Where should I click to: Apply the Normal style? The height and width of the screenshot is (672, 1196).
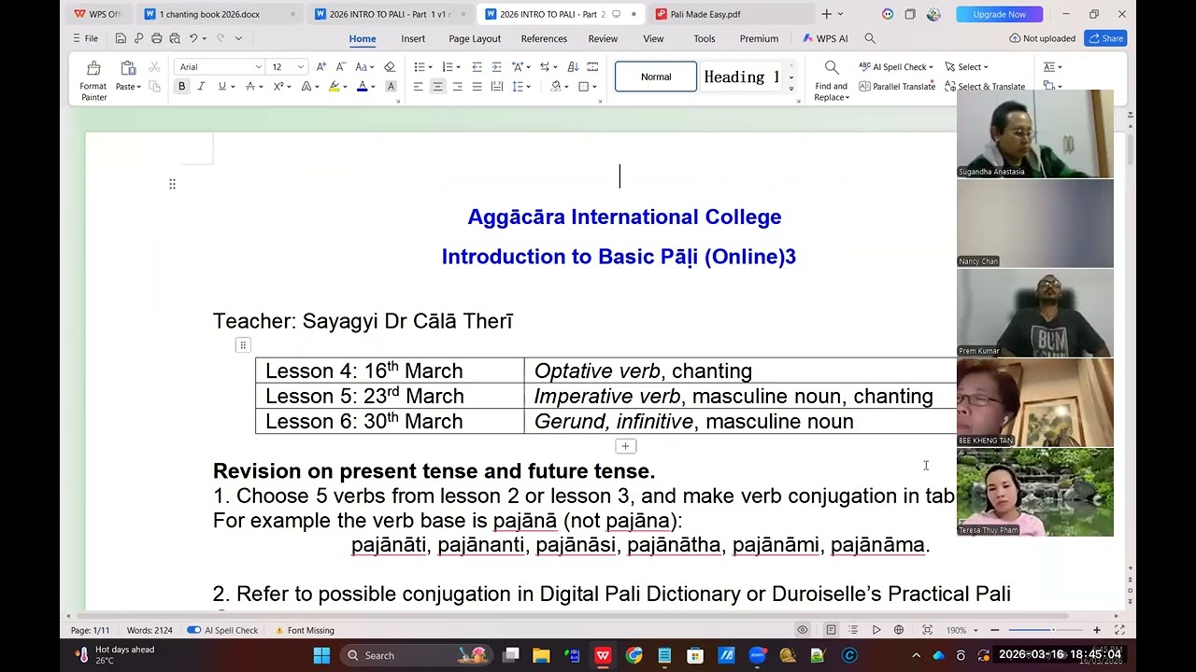[656, 77]
